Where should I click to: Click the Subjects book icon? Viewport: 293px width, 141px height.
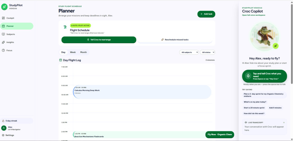pos(3,34)
